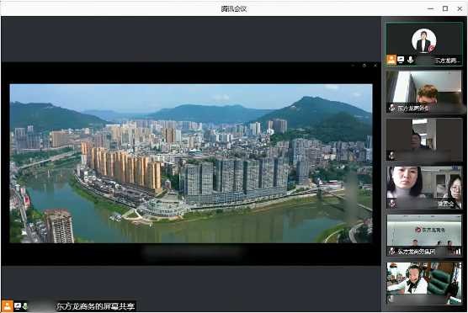Screen dimensions: 468x313
Task: Click the microphone icon on the headset man's tile
Action: (391, 299)
